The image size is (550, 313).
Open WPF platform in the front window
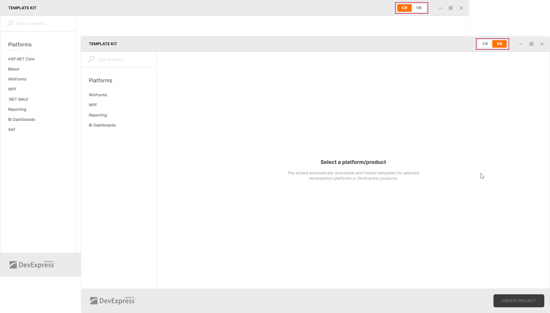tap(93, 105)
